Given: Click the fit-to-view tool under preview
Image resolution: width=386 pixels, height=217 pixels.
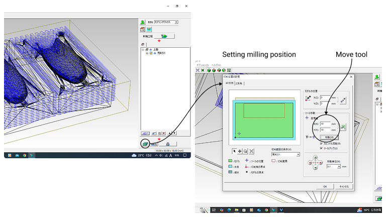Looking at the screenshot, I should tap(252, 151).
